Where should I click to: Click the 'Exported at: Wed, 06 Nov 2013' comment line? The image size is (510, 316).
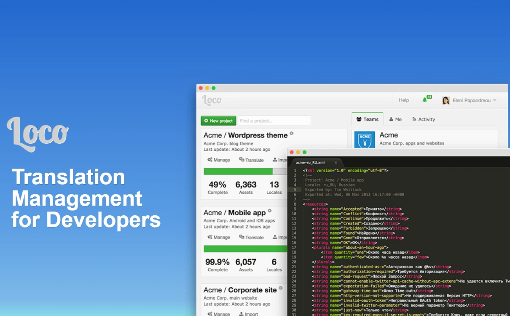[354, 195]
